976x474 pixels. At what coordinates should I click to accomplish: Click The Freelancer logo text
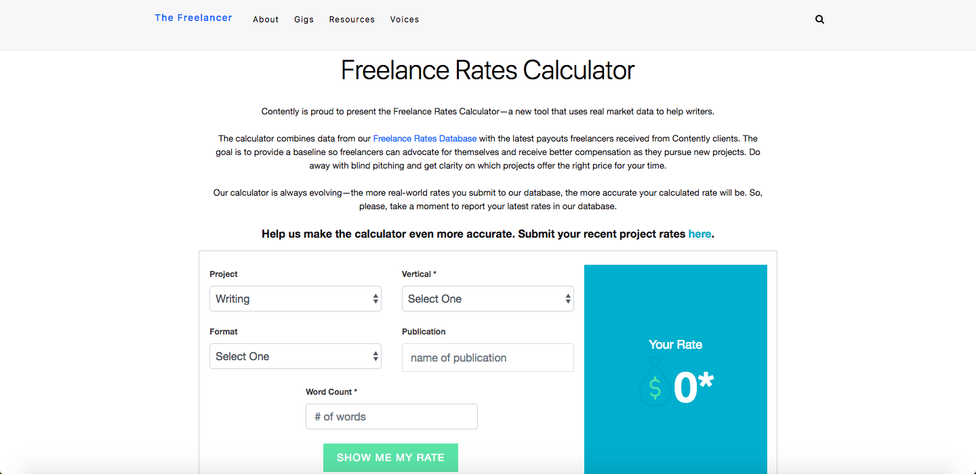pos(193,18)
